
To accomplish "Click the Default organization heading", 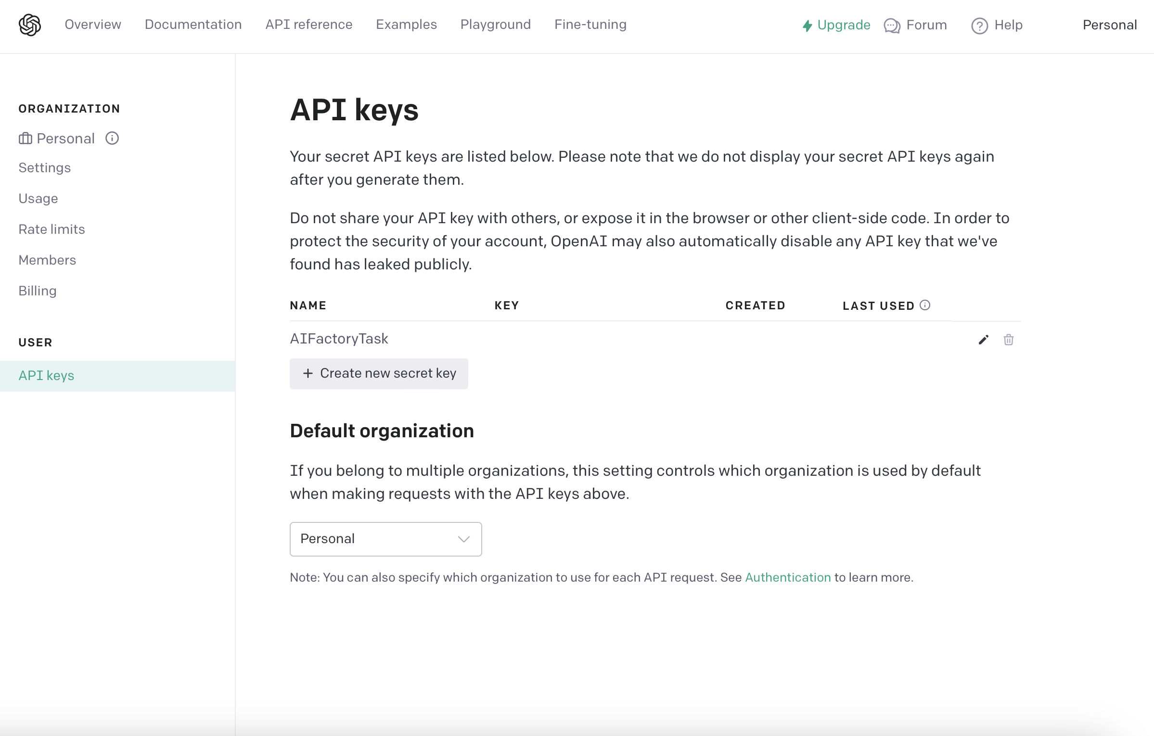I will tap(382, 431).
